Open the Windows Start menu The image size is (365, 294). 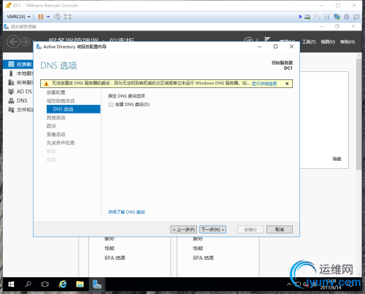tap(11, 285)
